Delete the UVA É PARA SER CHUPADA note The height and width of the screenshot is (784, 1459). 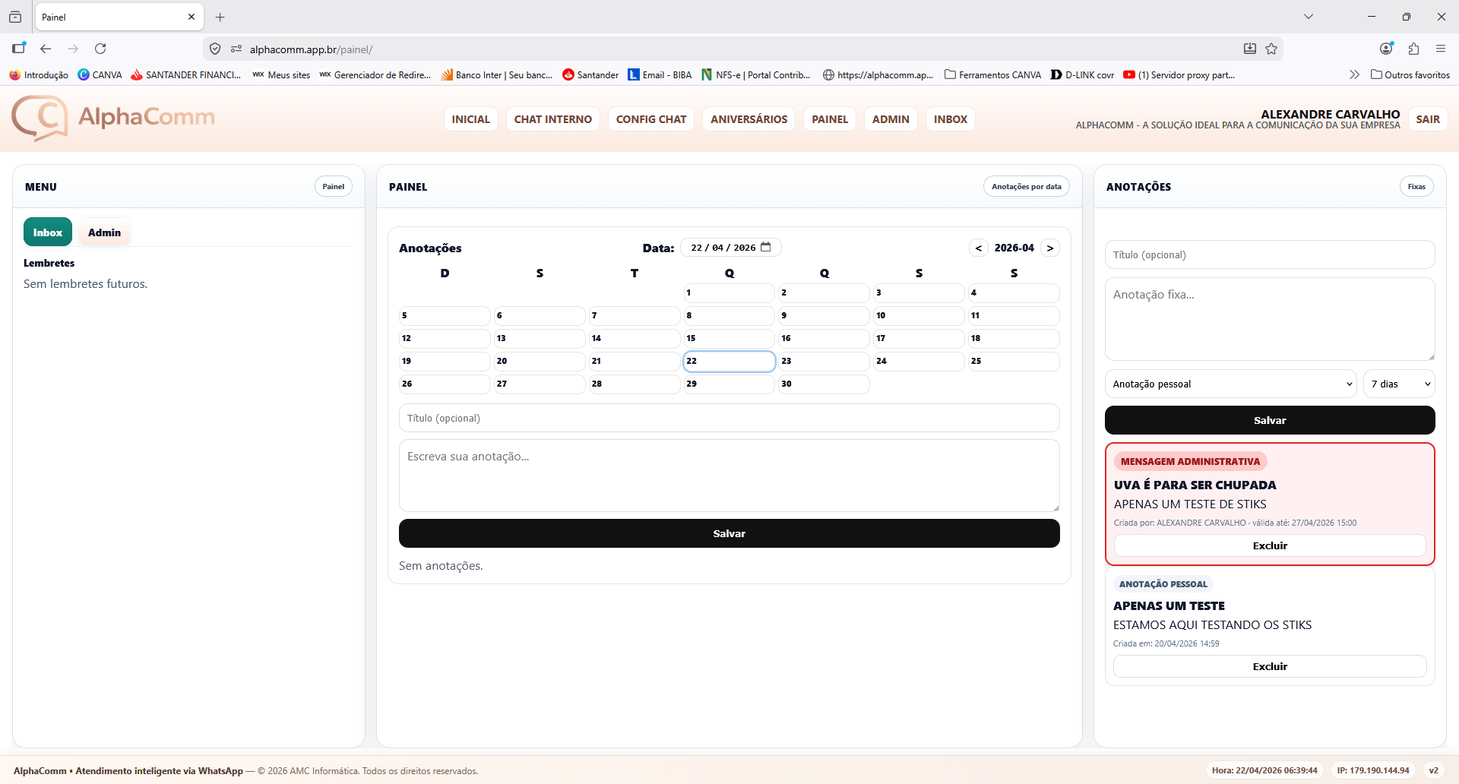1269,545
